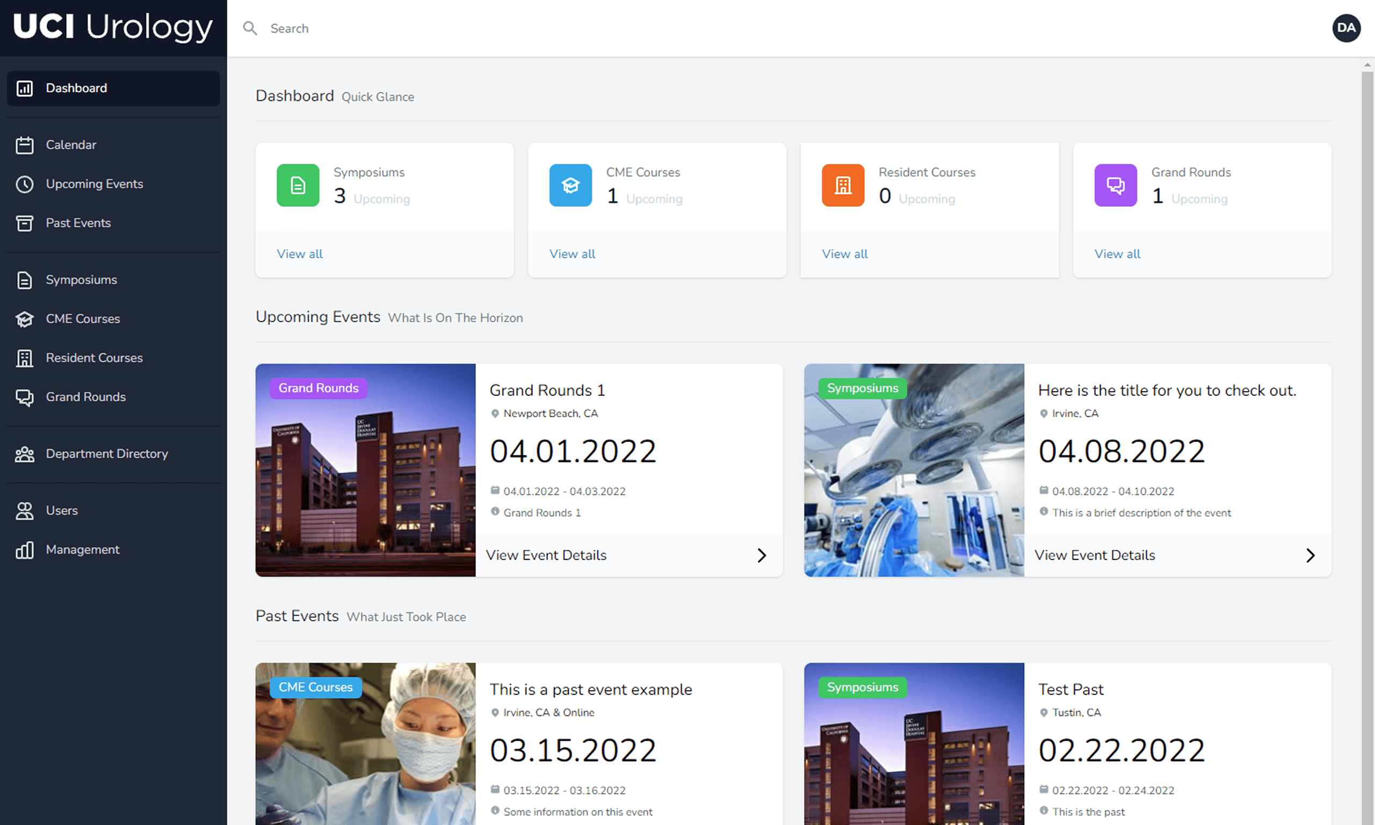Click View all under Grand Rounds card

1117,254
